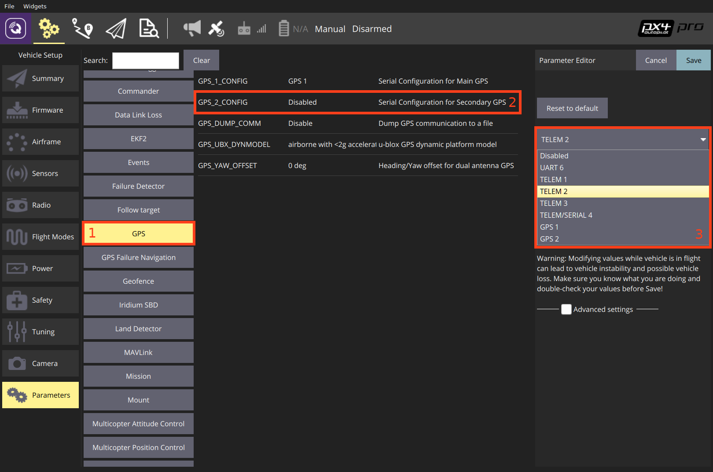Open the Widgets menu
The height and width of the screenshot is (472, 713).
click(35, 6)
